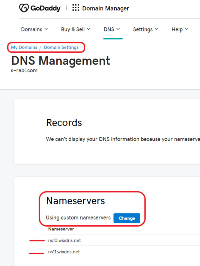Expand the chevron next to Settings
Screen dimensions: 200x266
pyautogui.click(x=156, y=29)
